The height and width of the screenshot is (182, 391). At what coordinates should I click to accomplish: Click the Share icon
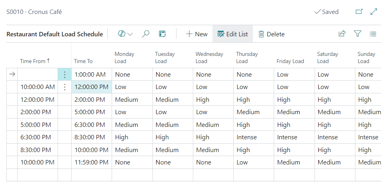pos(342,34)
